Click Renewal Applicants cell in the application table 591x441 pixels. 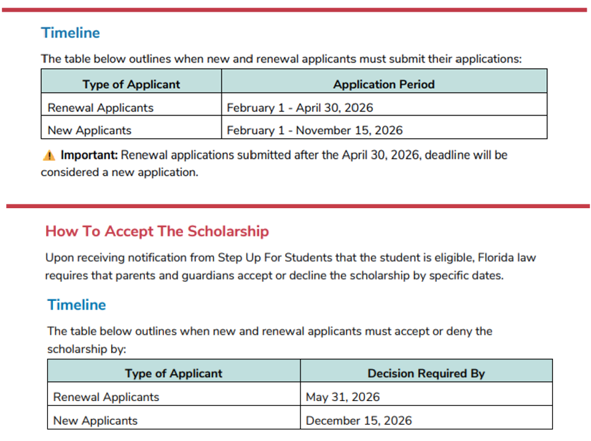point(101,107)
